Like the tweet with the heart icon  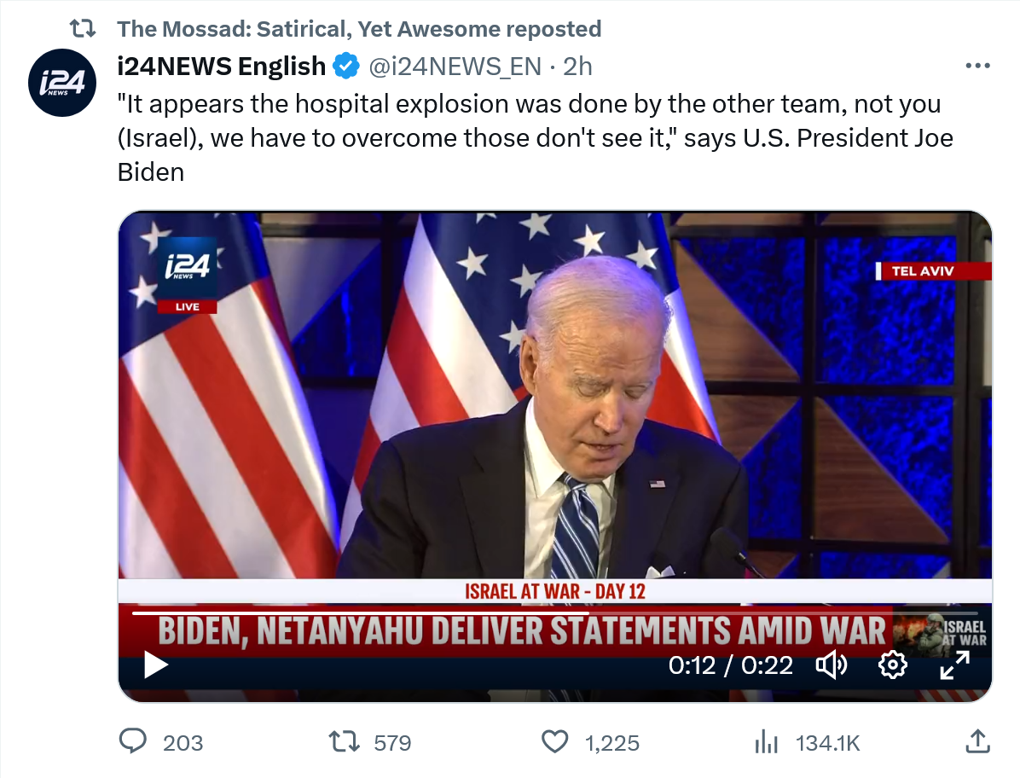click(x=555, y=742)
